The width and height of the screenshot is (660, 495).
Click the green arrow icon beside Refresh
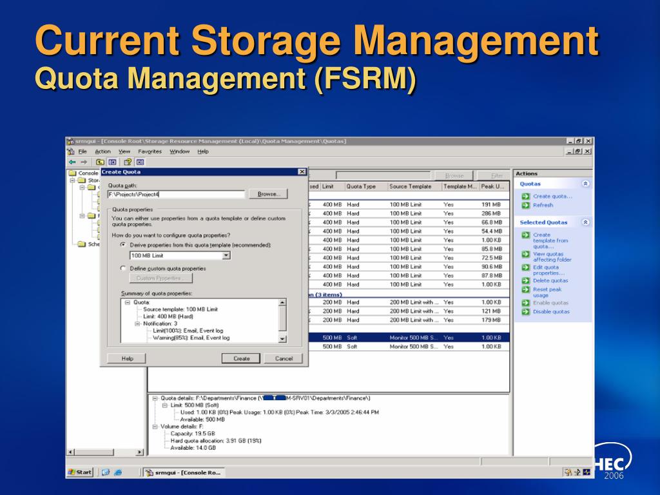pos(525,206)
